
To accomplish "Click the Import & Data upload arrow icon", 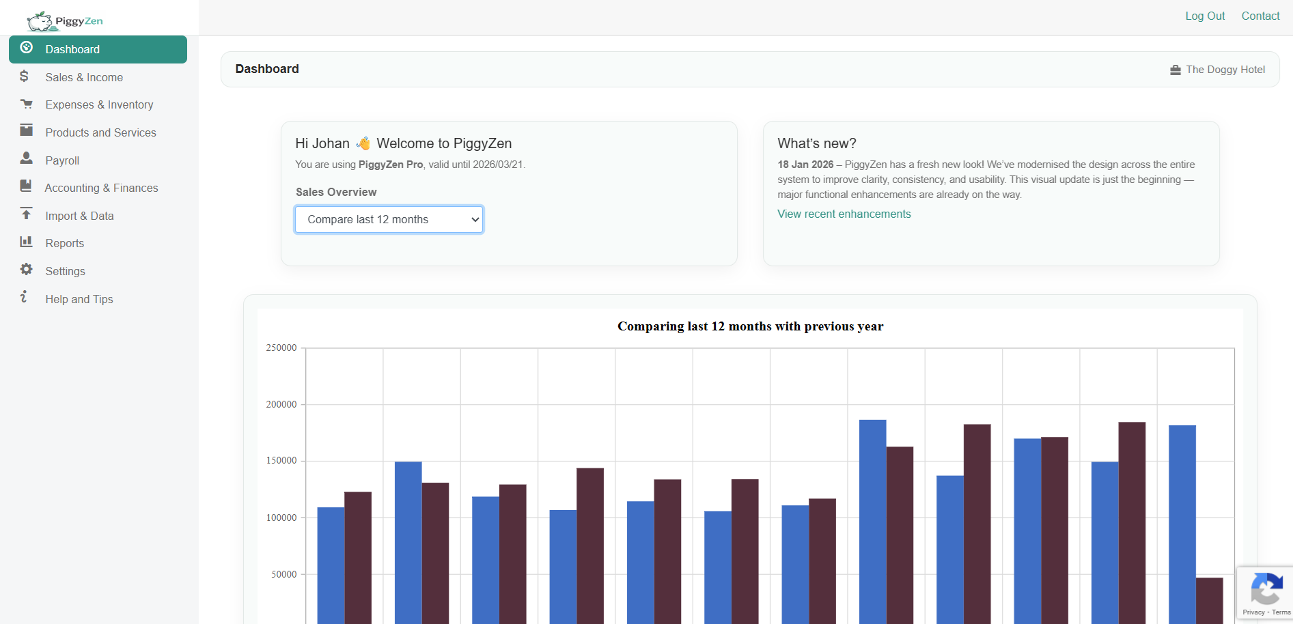I will (x=27, y=214).
